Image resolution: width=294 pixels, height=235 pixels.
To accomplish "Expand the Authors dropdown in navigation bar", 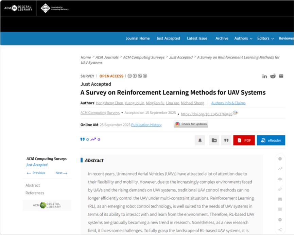I will [243, 38].
